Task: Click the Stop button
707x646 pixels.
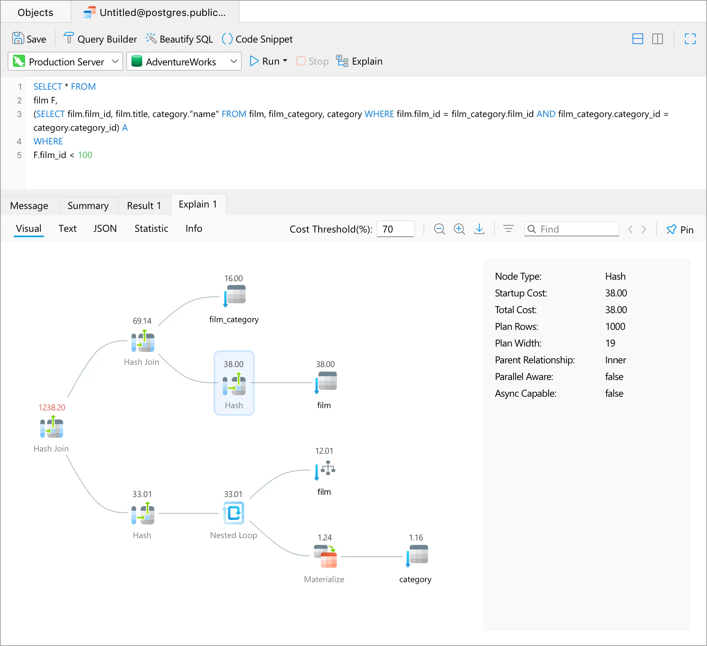Action: pyautogui.click(x=312, y=61)
